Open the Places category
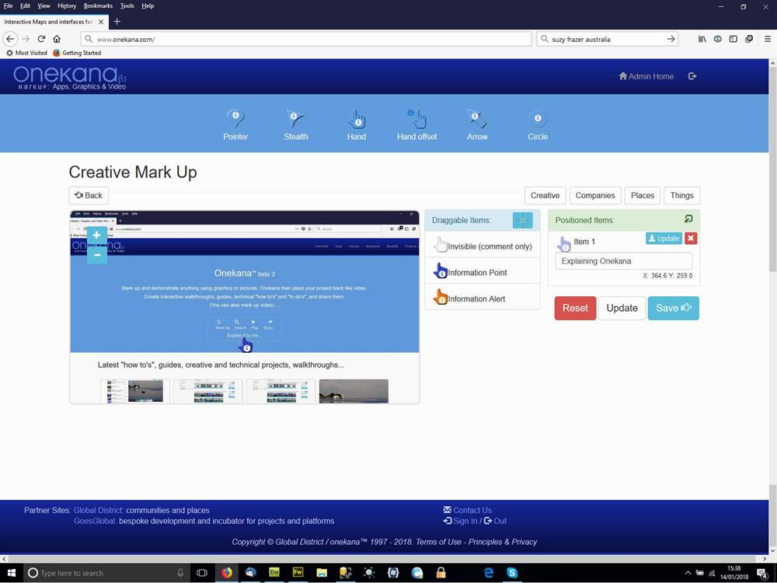777x583 pixels. [643, 195]
